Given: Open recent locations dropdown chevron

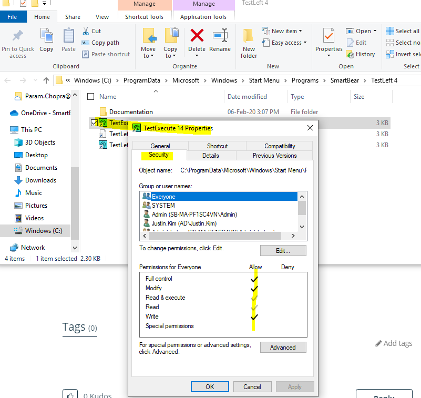Looking at the screenshot, I should pyautogui.click(x=35, y=80).
